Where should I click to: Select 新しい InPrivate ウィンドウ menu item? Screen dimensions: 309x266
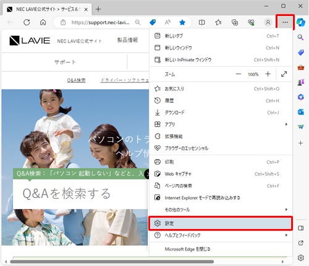coord(221,60)
